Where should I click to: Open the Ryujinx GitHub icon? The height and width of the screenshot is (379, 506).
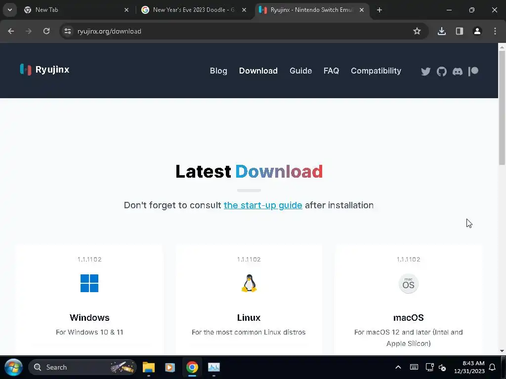(441, 71)
